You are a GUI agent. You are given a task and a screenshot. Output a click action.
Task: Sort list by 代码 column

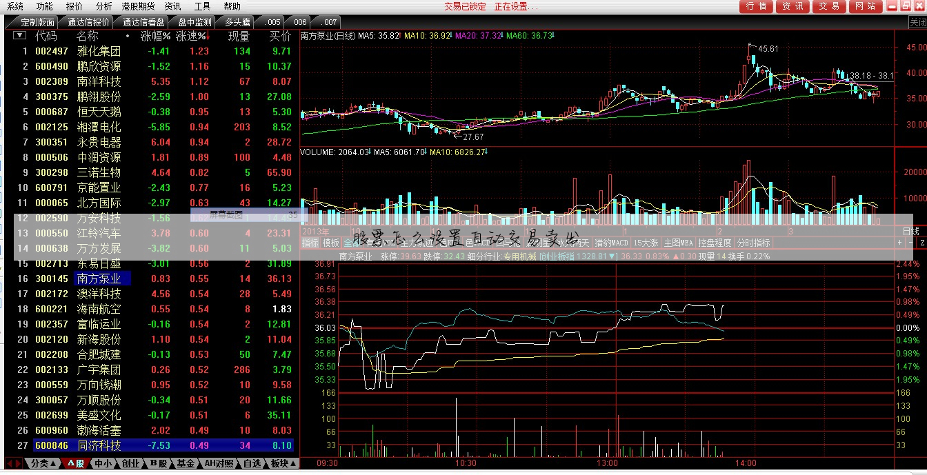pos(46,36)
